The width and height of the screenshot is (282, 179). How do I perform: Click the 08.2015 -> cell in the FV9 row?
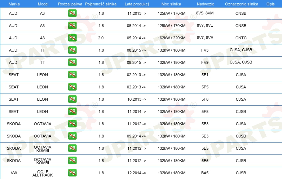point(136,62)
